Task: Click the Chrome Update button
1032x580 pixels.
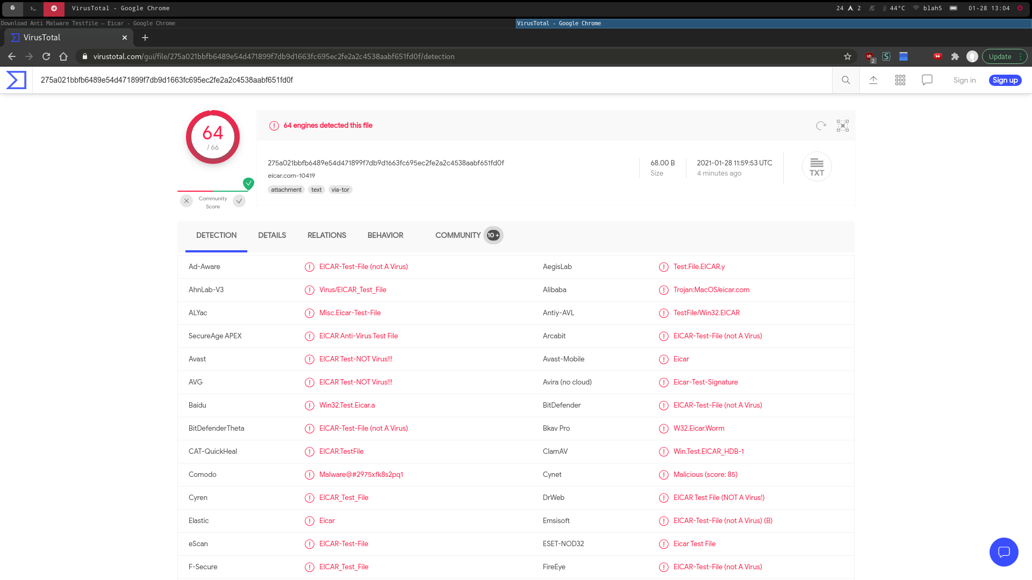Action: click(x=1000, y=56)
